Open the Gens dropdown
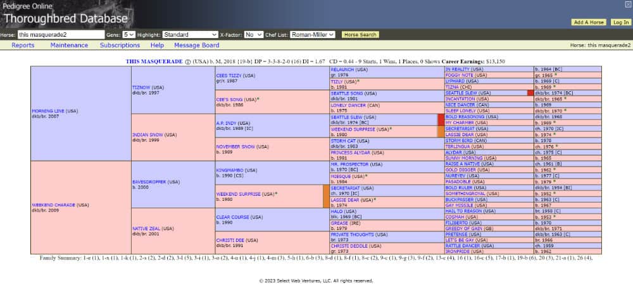The height and width of the screenshot is (292, 633). (129, 35)
